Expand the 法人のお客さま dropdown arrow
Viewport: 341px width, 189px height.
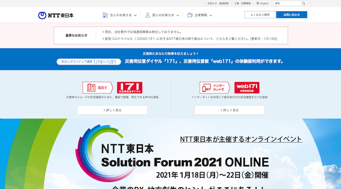[135, 15]
